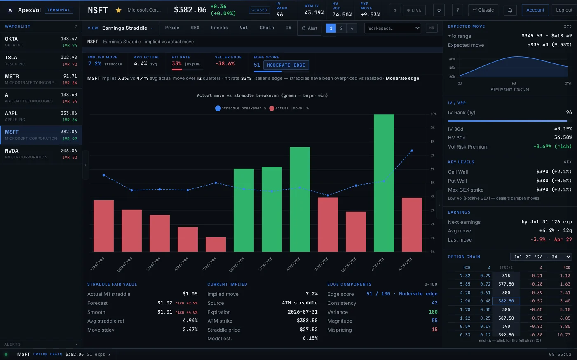Viewport: 577px width, 360px height.
Task: Click the edge score progress bar
Action: tap(281, 72)
